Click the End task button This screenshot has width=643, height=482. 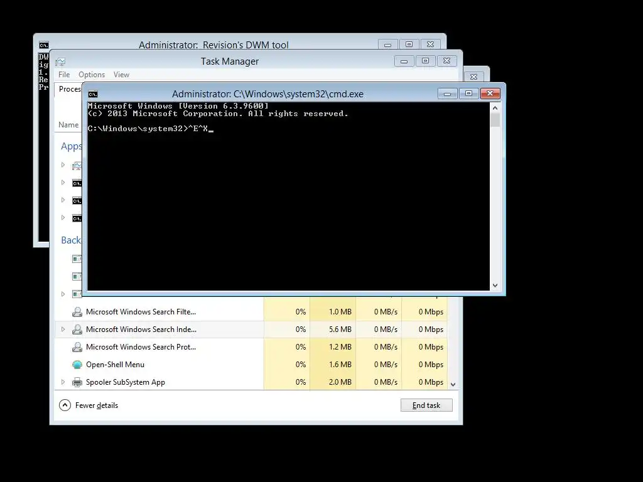tap(426, 405)
